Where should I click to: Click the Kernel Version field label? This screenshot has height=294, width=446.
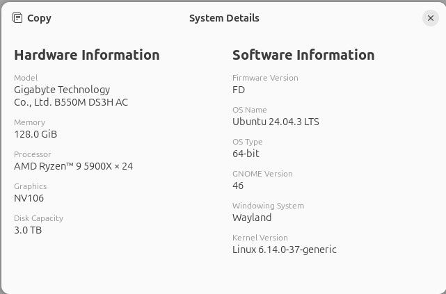260,238
